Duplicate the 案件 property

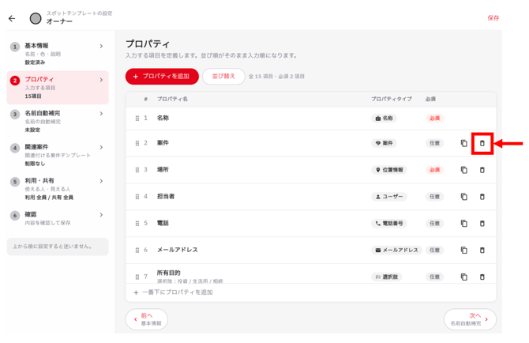coord(464,143)
